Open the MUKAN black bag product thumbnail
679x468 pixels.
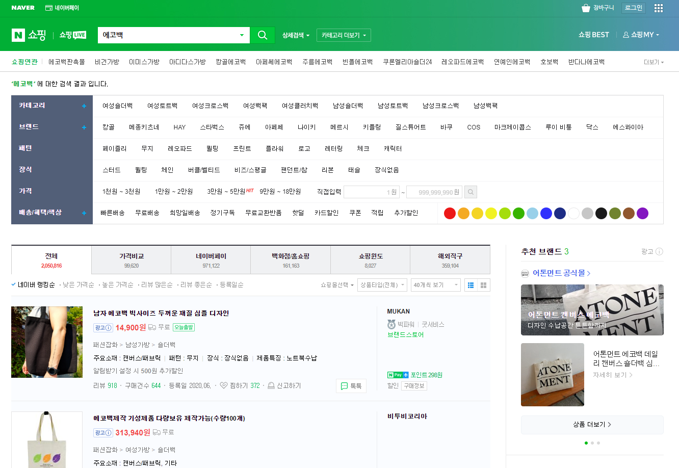click(47, 342)
